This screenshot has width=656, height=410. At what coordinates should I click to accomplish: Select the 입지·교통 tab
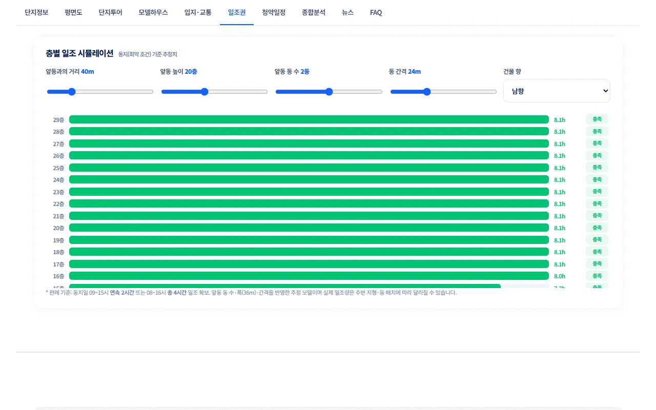[x=198, y=13]
